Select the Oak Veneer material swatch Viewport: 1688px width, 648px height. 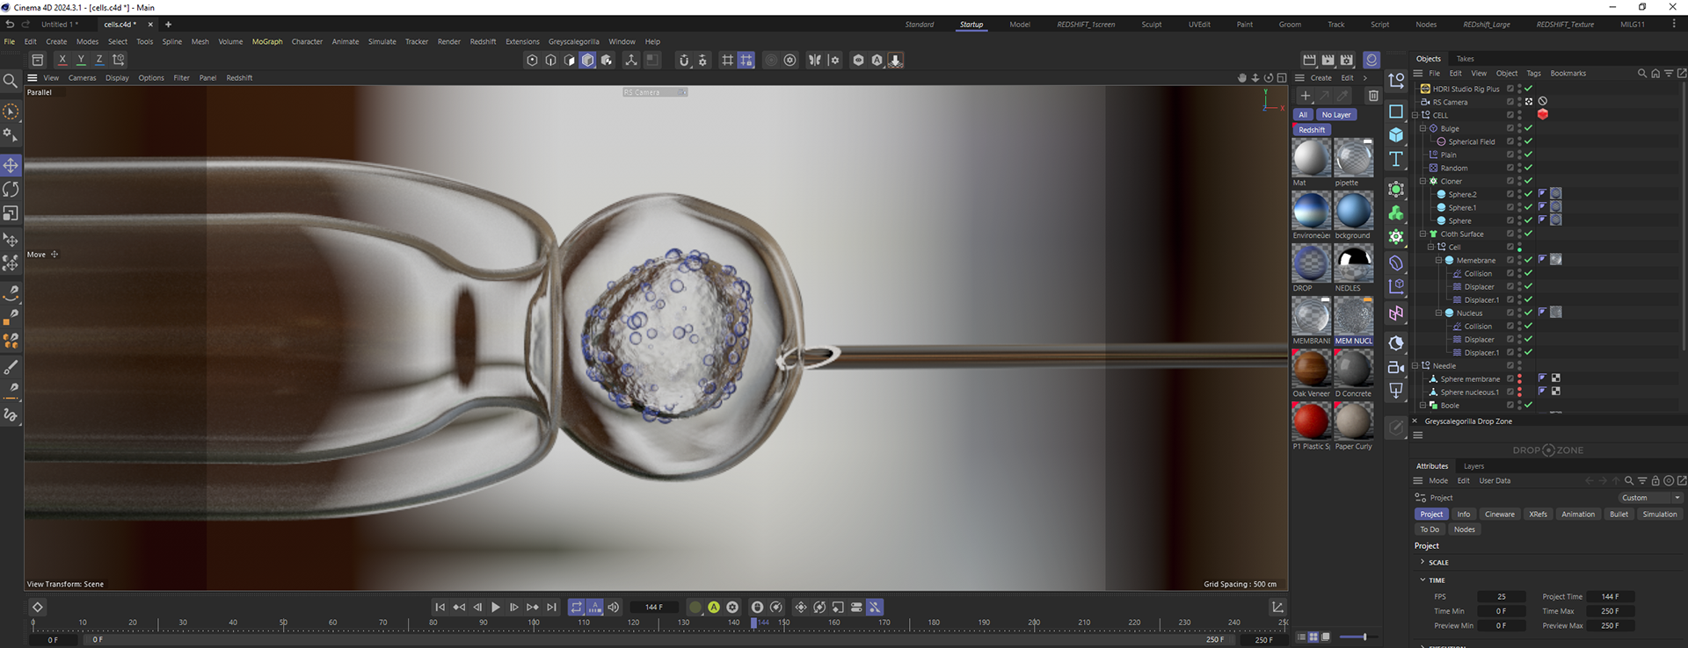(1311, 369)
